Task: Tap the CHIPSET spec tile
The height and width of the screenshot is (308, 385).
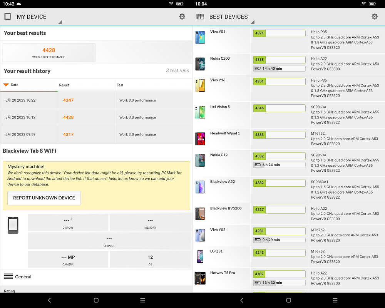Action: coord(109,241)
